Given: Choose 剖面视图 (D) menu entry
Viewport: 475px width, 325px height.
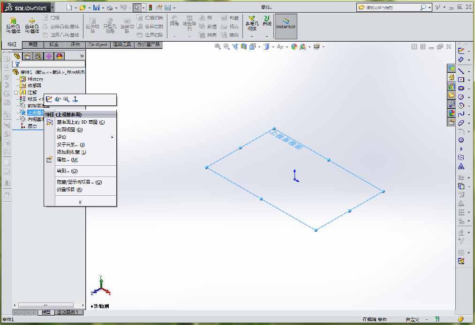Looking at the screenshot, I should coord(70,130).
